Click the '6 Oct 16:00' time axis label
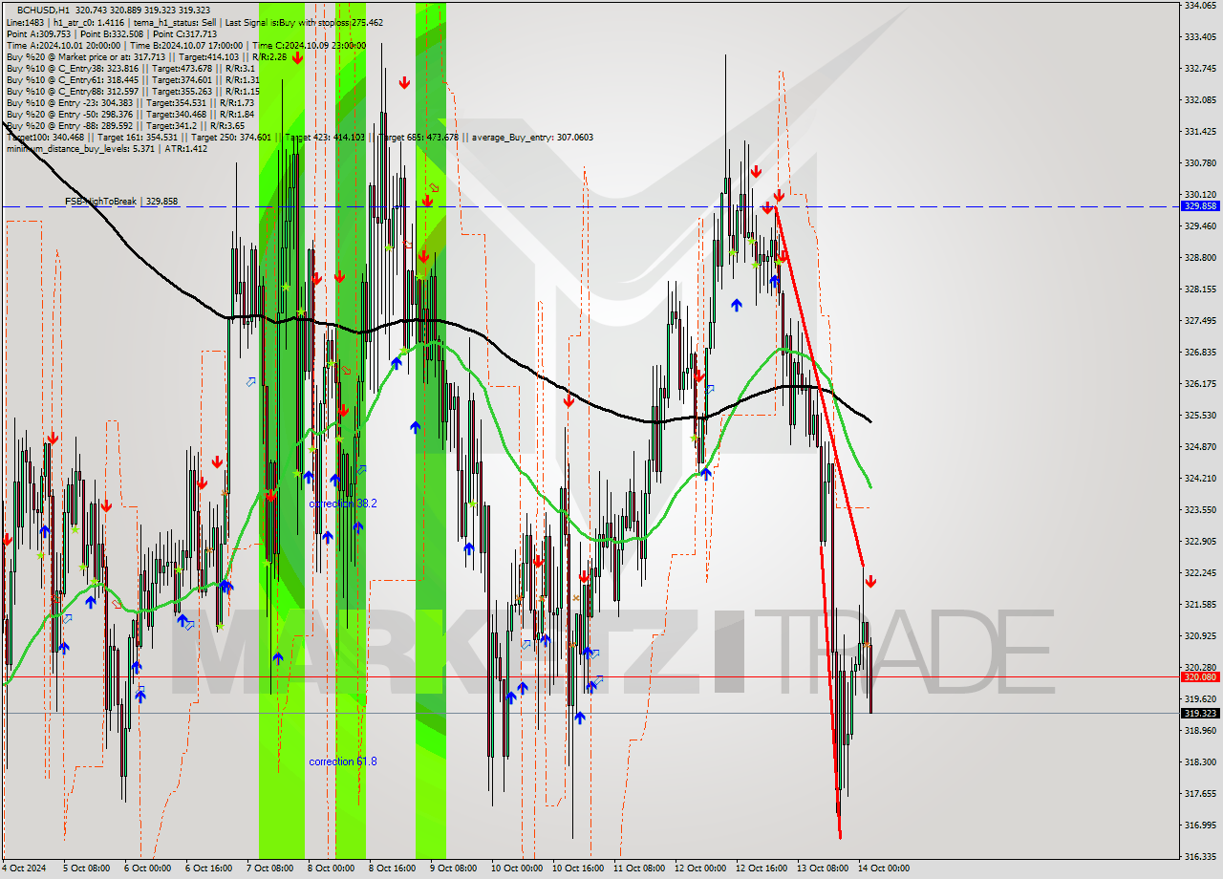This screenshot has width=1223, height=879. coord(207,868)
